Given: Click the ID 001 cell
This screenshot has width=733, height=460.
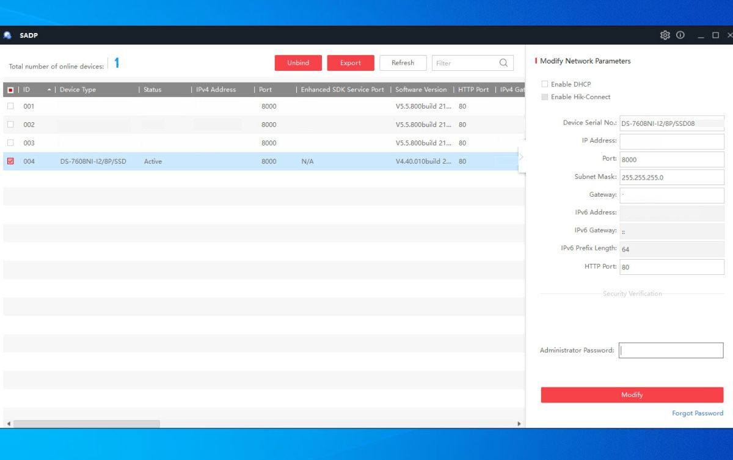Looking at the screenshot, I should pyautogui.click(x=29, y=106).
